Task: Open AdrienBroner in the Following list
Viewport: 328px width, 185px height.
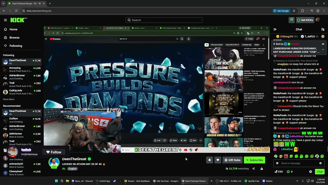Action: (x=22, y=77)
